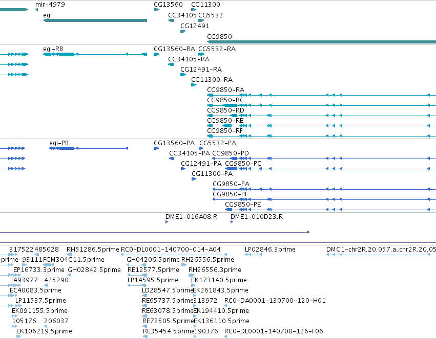
Task: Select the EK106219.5prime EST label
Action: 44,331
